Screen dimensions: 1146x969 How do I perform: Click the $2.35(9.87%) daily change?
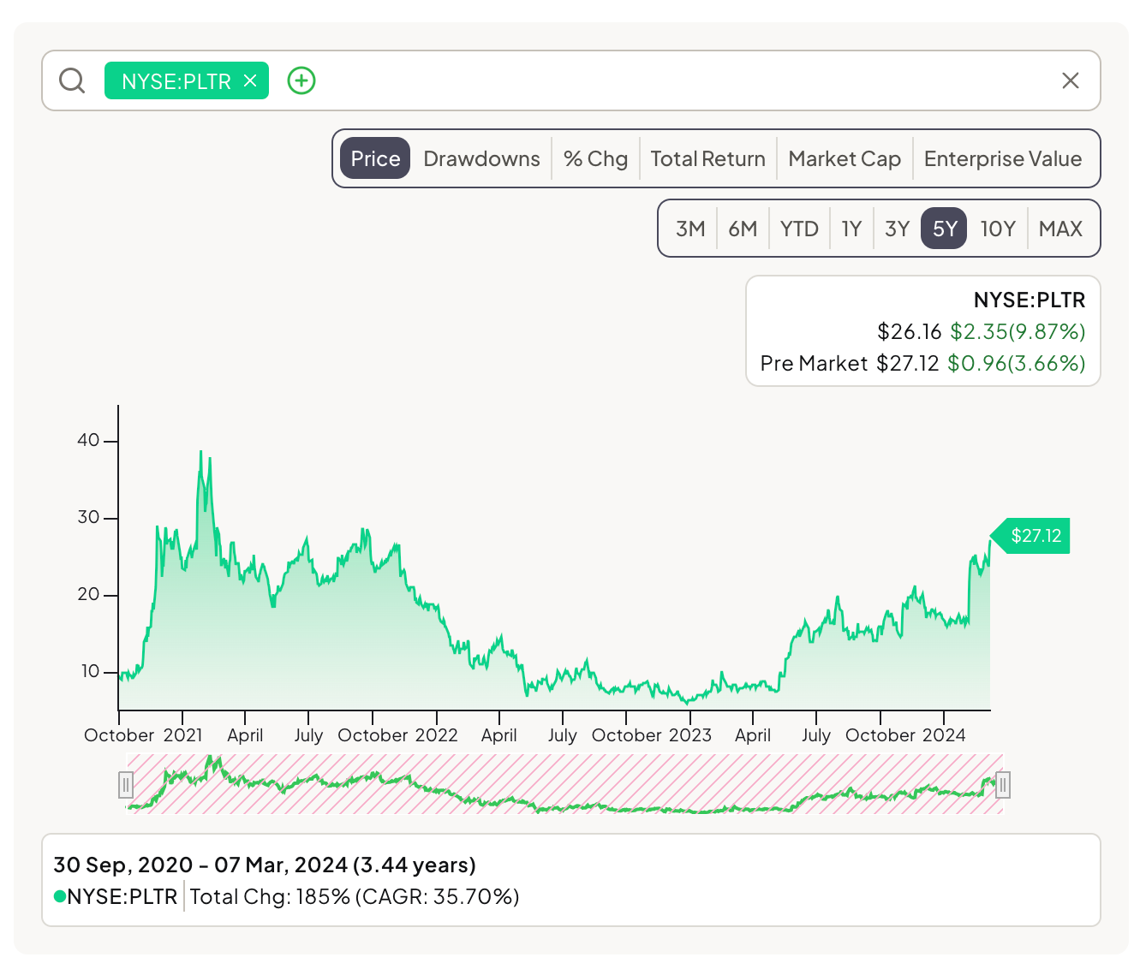[x=1018, y=332]
